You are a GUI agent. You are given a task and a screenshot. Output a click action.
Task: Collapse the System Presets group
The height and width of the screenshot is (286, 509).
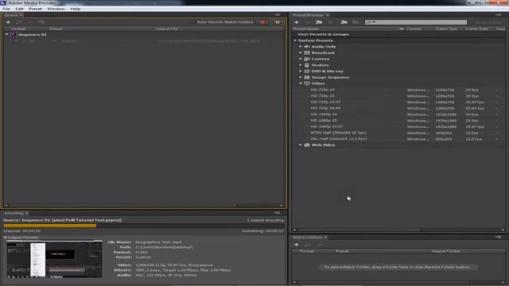tap(295, 41)
